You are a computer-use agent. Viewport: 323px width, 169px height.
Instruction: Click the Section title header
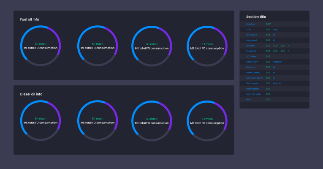256,17
